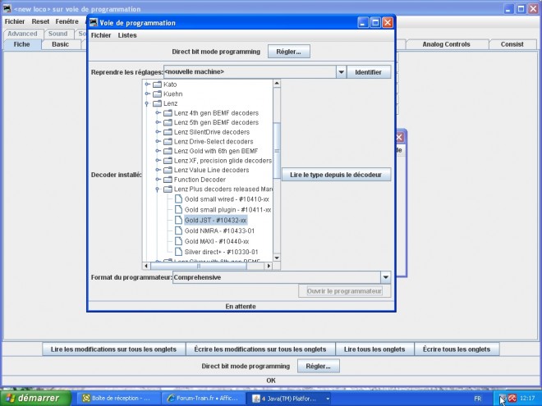This screenshot has width=542, height=406.
Task: Expand Lenz SilentDrive decoders node
Action: (158, 132)
